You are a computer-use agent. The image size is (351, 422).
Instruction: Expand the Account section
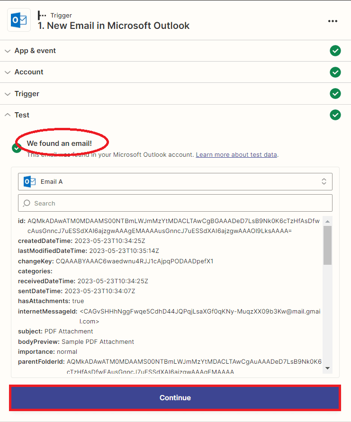coord(29,72)
